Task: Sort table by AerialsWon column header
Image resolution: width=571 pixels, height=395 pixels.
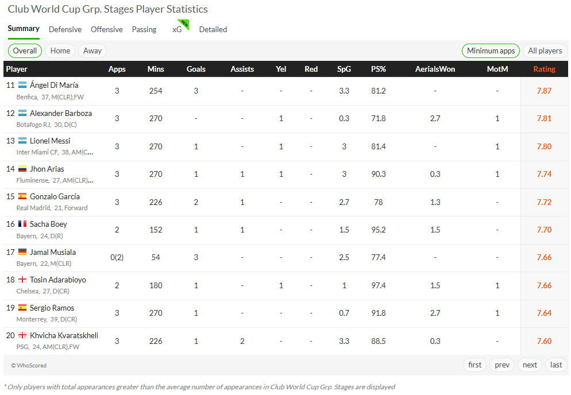Action: [x=435, y=69]
